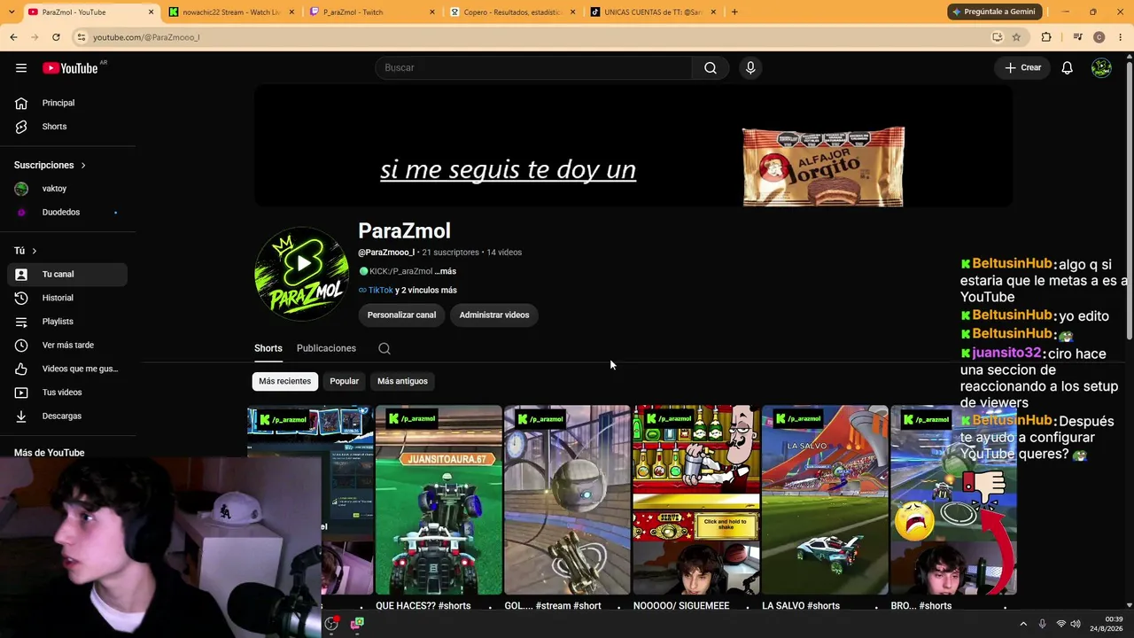This screenshot has width=1134, height=638.
Task: Open Videos que me gustan list
Action: [x=67, y=369]
